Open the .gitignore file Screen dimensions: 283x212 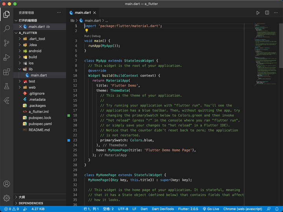click(x=40, y=93)
